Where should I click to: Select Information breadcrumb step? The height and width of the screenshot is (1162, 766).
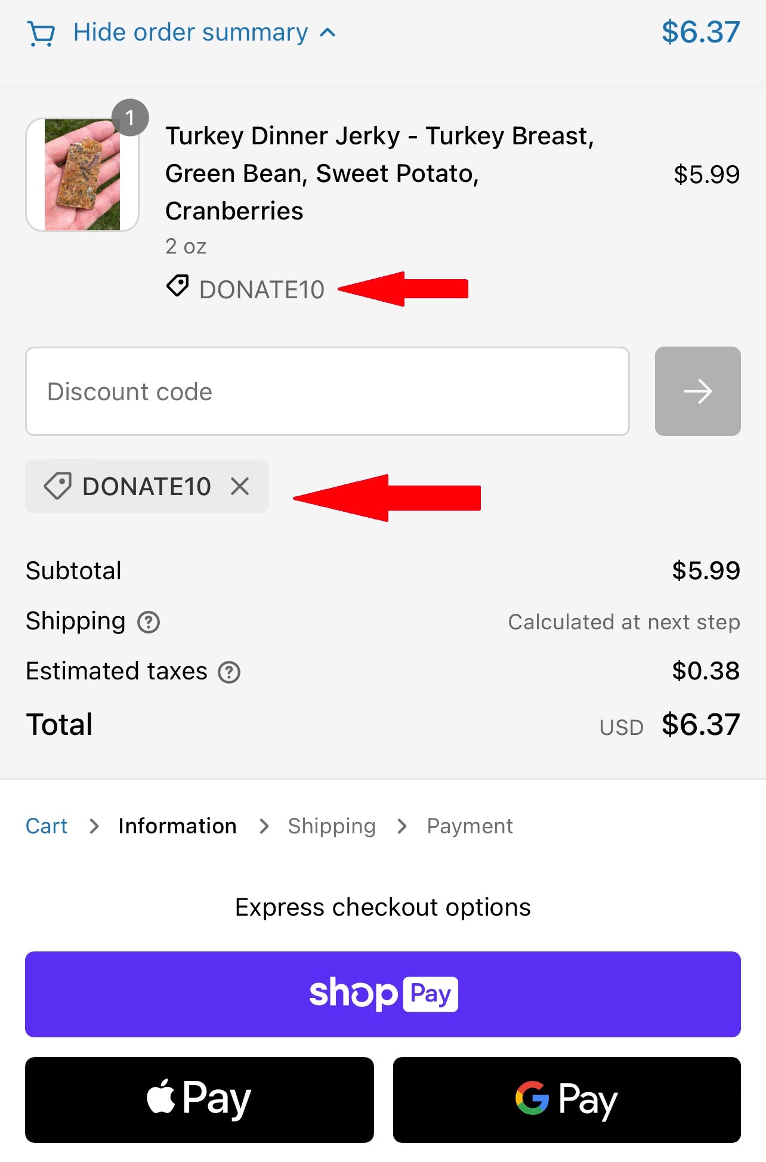[x=177, y=826]
